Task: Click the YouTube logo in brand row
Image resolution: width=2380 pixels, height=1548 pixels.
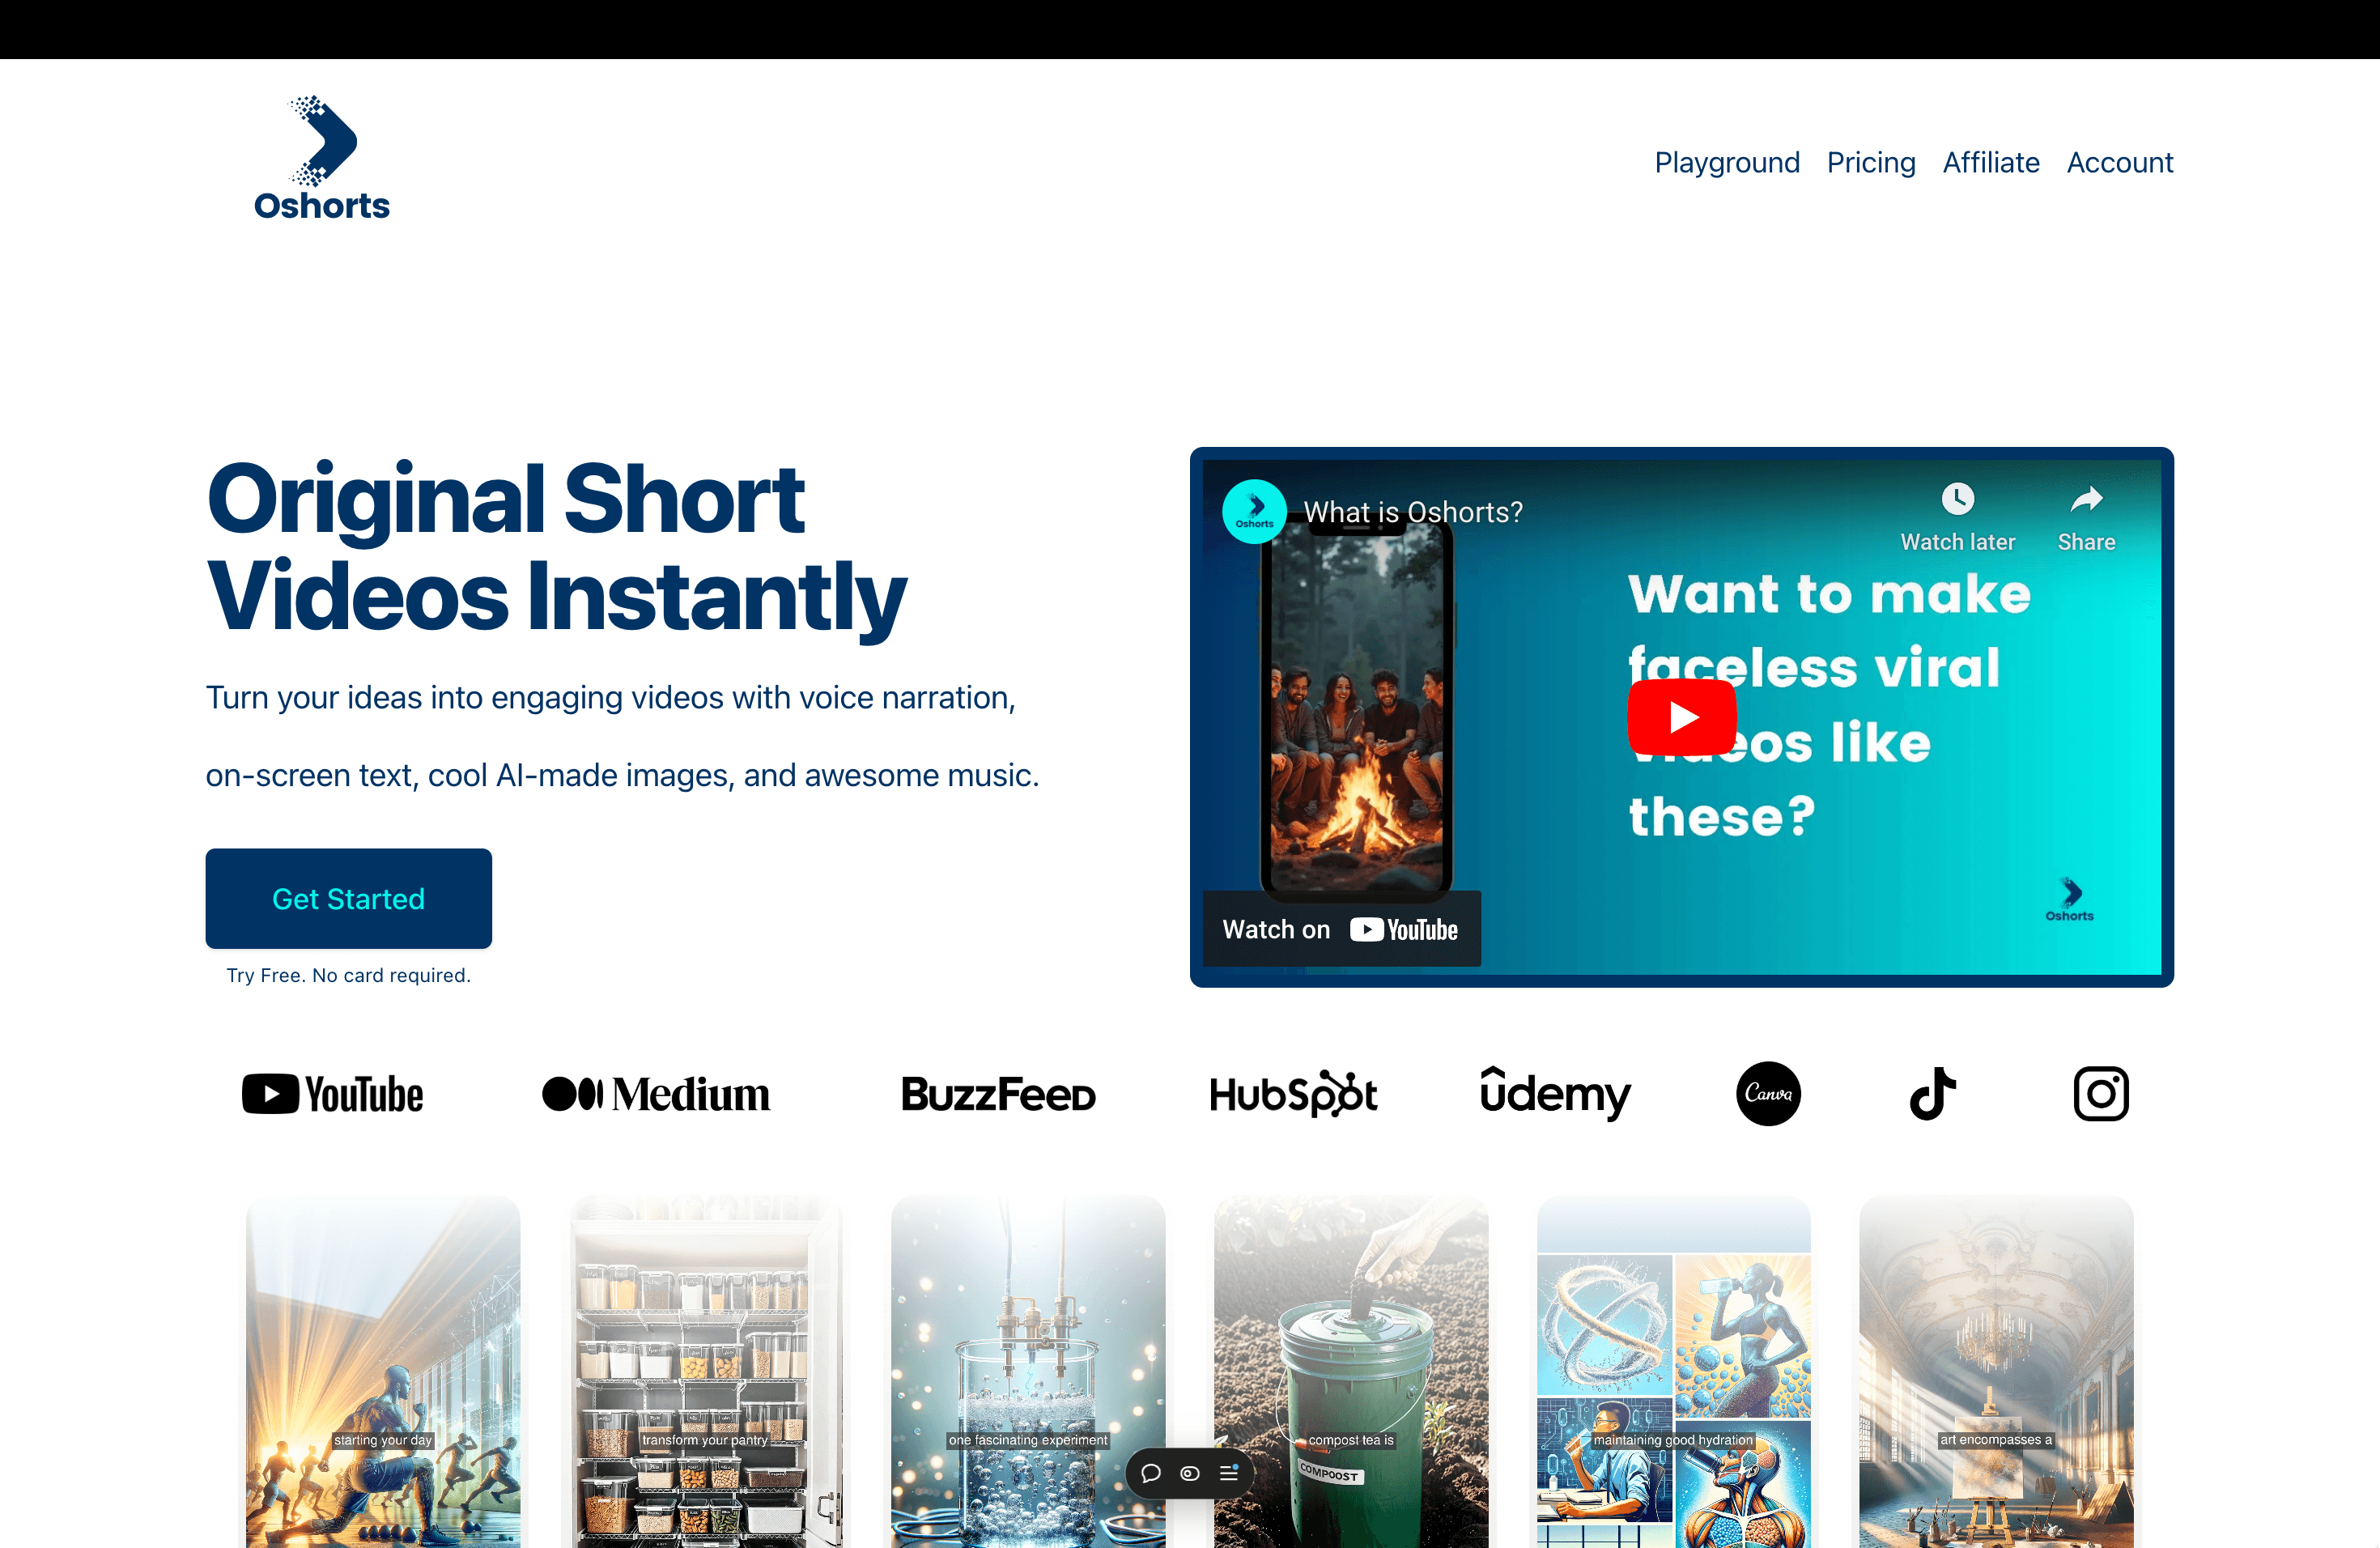Action: (x=333, y=1094)
